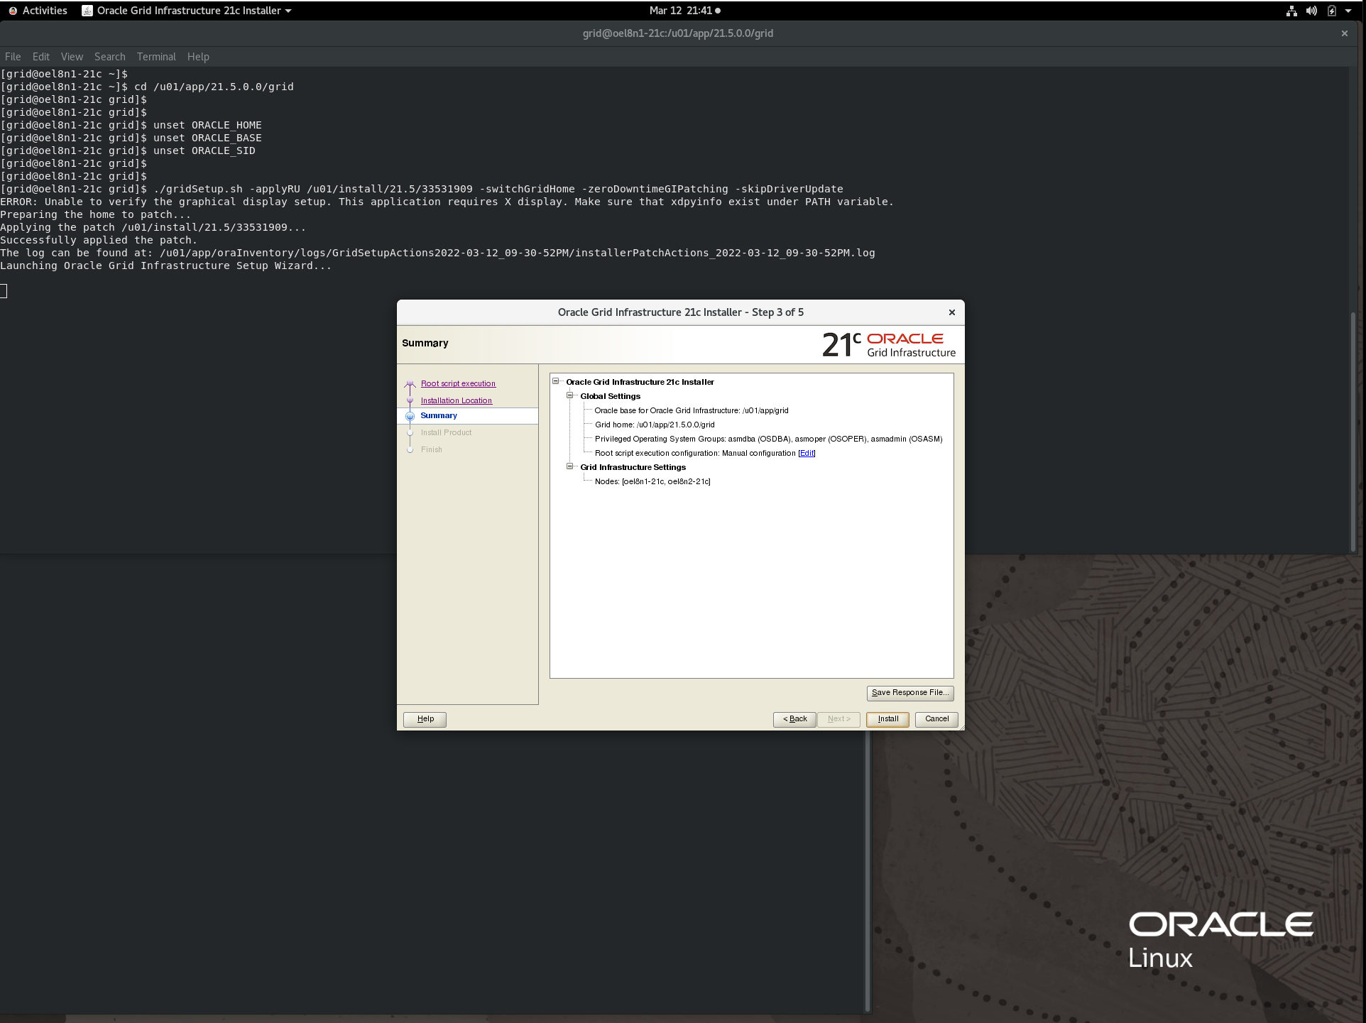Collapse the Oracle Grid Infrastructure 21c Installer node
The width and height of the screenshot is (1366, 1023).
556,381
